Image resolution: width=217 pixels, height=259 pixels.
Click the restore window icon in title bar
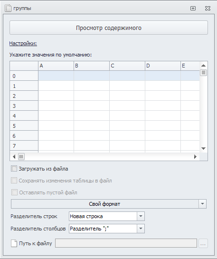tap(193, 8)
